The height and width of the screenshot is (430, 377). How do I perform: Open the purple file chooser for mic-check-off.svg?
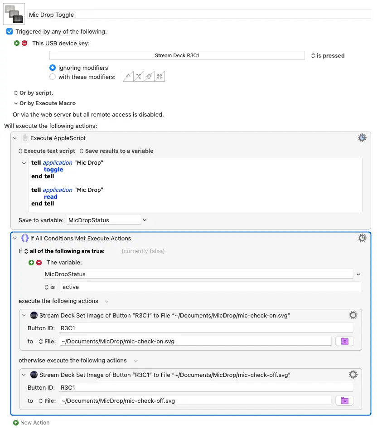click(344, 401)
